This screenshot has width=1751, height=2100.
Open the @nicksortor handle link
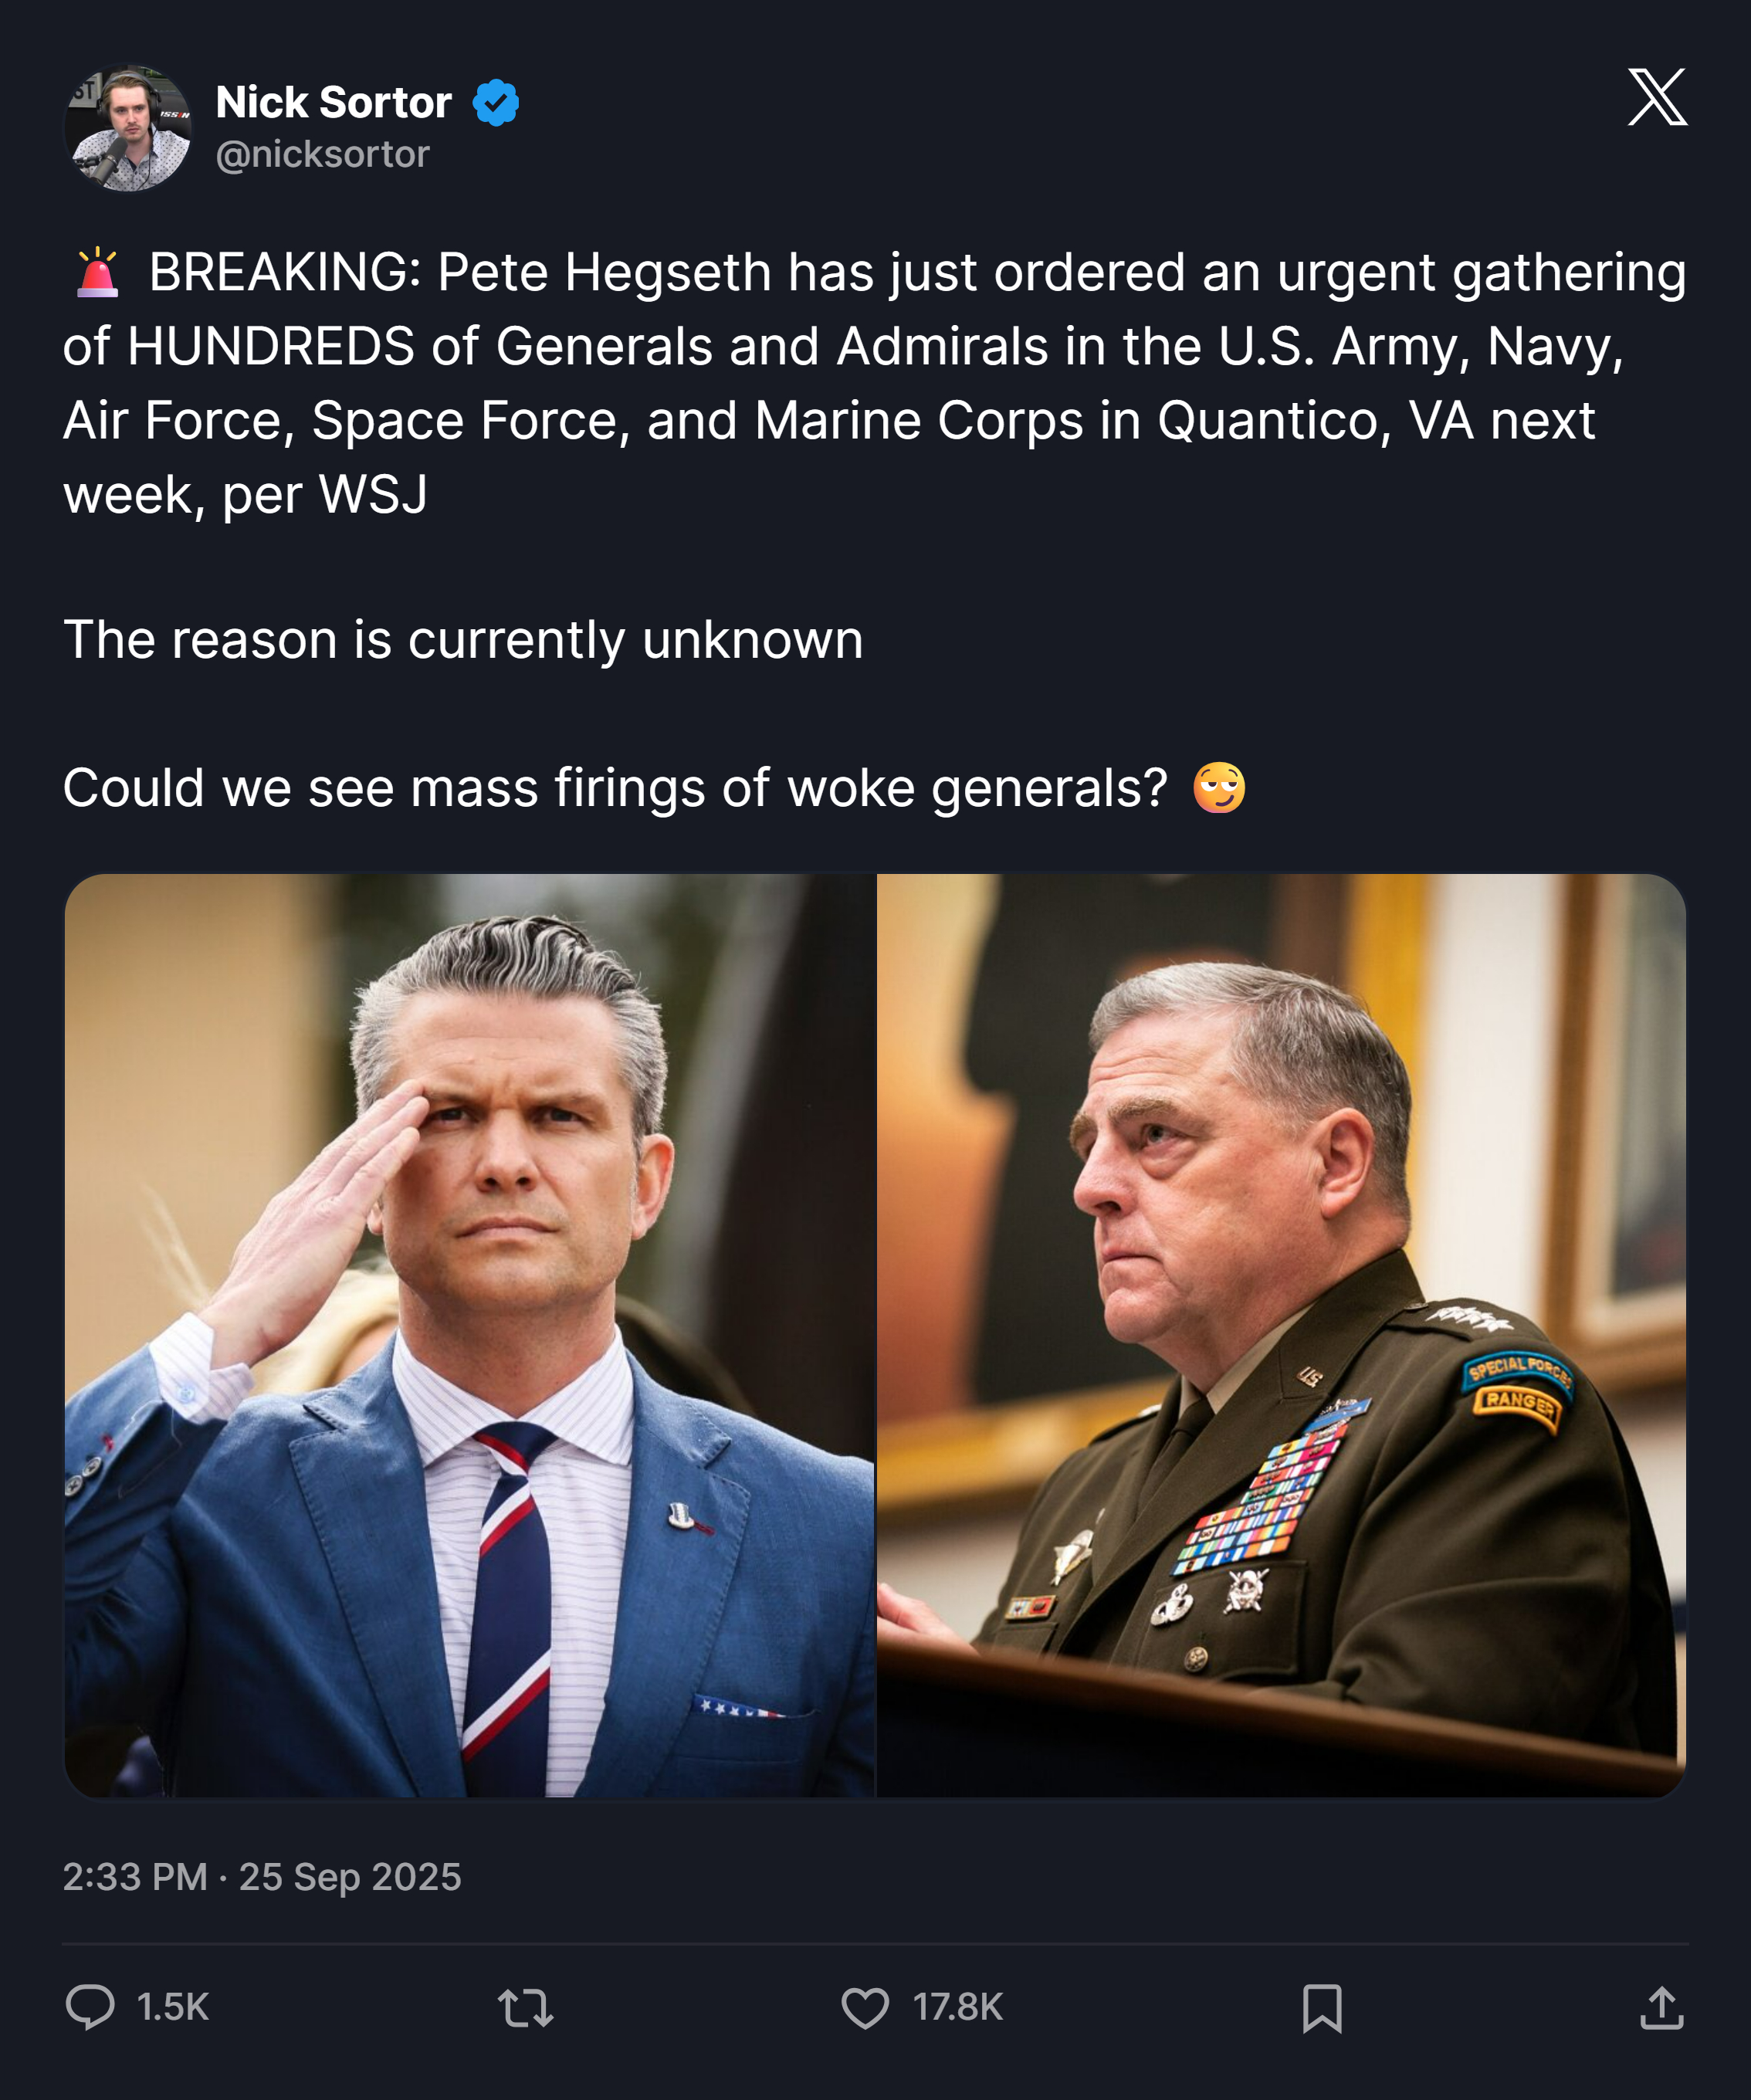(x=323, y=154)
